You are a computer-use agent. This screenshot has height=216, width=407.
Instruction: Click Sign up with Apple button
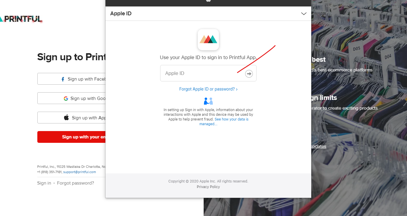[71, 118]
